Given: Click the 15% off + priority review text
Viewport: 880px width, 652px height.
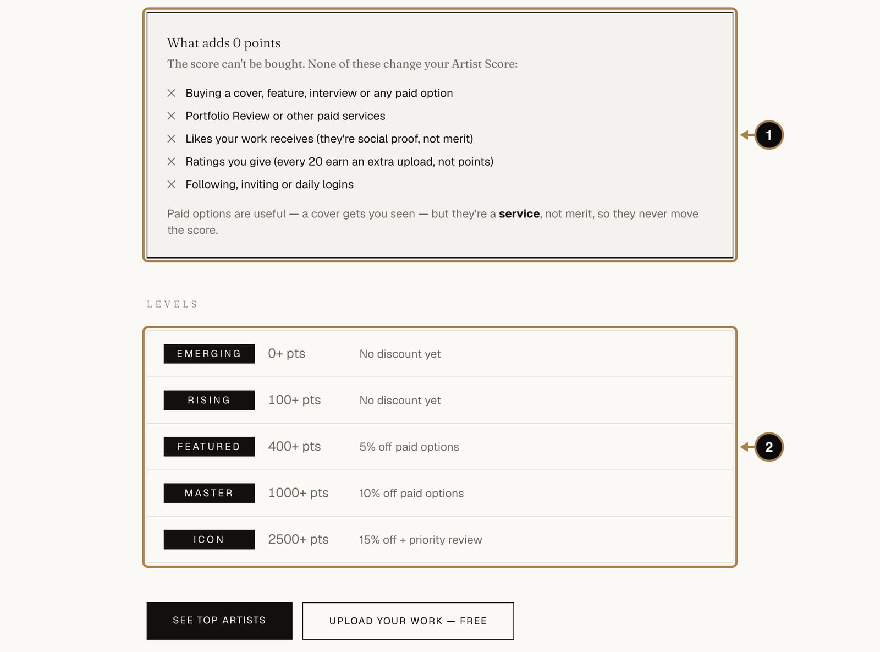Looking at the screenshot, I should point(421,540).
